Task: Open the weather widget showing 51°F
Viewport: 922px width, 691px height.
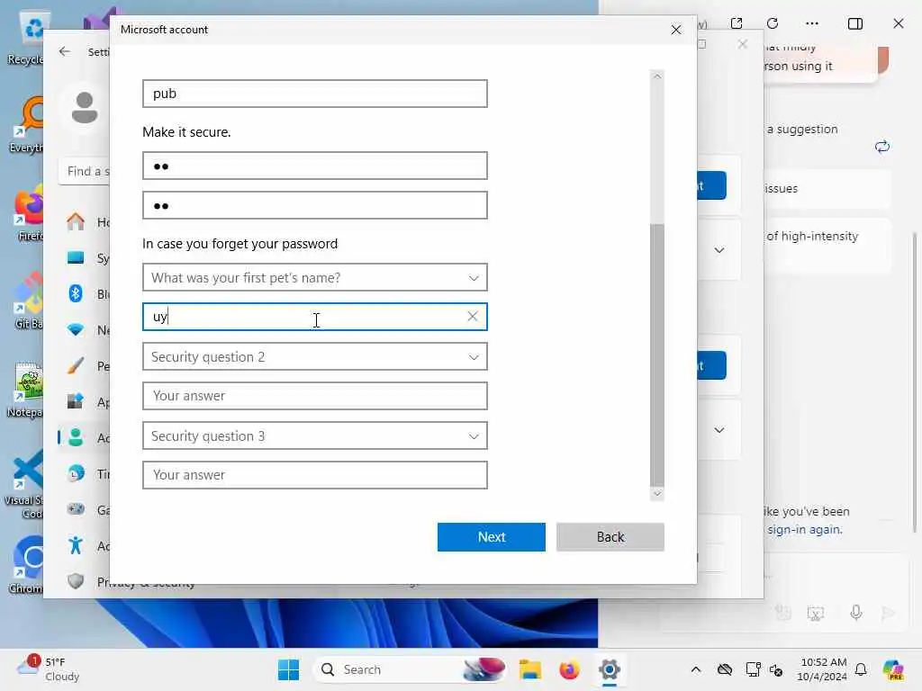Action: [x=49, y=669]
